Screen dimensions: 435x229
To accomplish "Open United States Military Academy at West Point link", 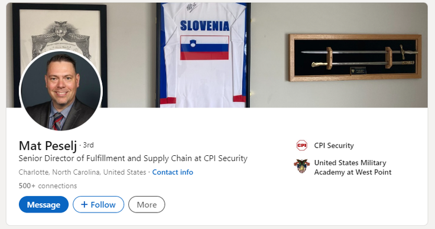I will (x=353, y=167).
